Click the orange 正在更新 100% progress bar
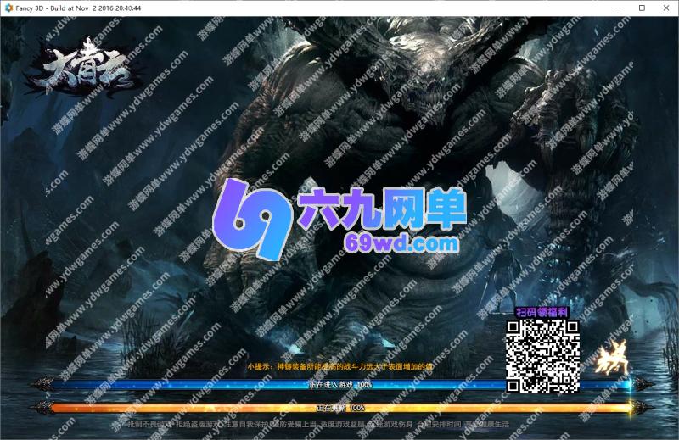This screenshot has height=440, width=679. (340, 408)
